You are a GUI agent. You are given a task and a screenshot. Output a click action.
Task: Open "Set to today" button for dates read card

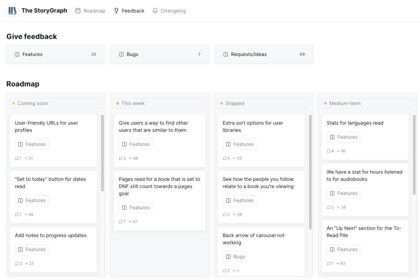[x=53, y=197]
